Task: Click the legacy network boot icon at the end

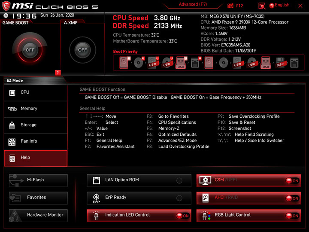Action: (294, 63)
